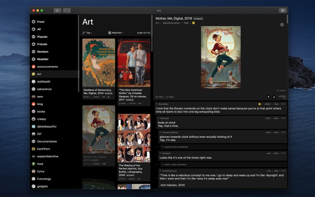The height and width of the screenshot is (197, 315).
Task: Open the Bois2Men user profile
Action: tap(163, 104)
